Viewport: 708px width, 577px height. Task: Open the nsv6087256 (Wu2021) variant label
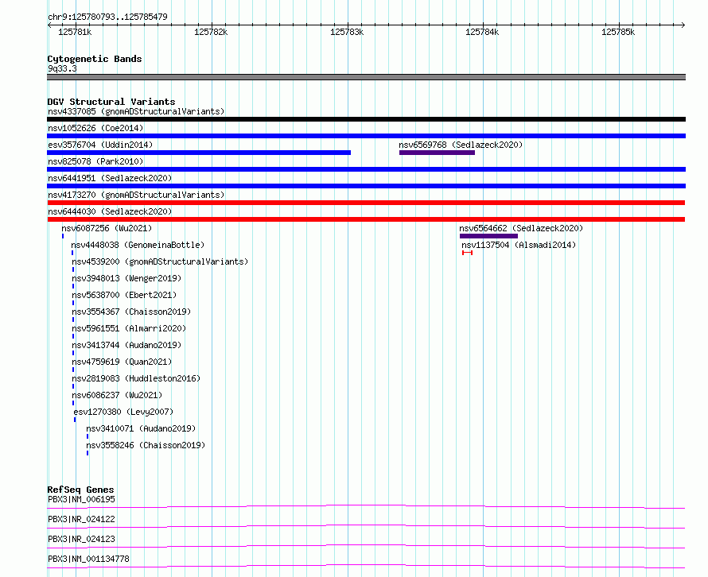[x=107, y=228]
